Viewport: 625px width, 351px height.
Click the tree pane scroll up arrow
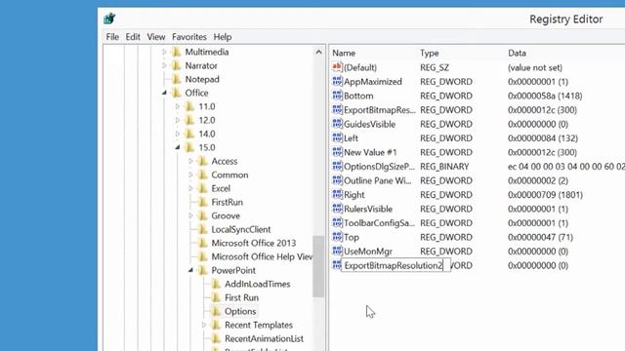pyautogui.click(x=318, y=52)
